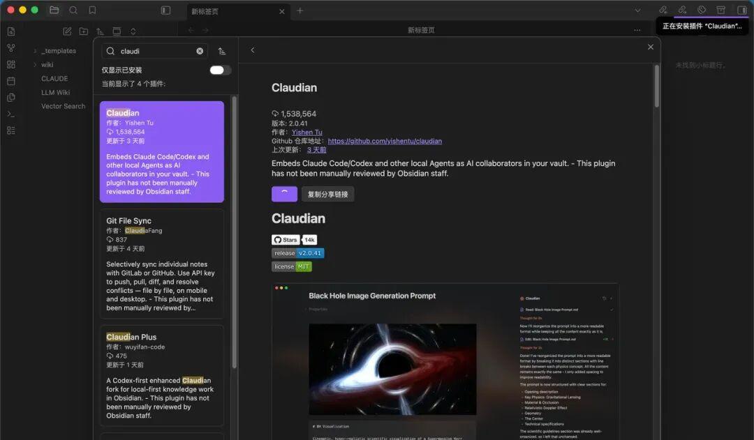Open author link Yishen Tu
This screenshot has height=440, width=754.
[x=306, y=132]
